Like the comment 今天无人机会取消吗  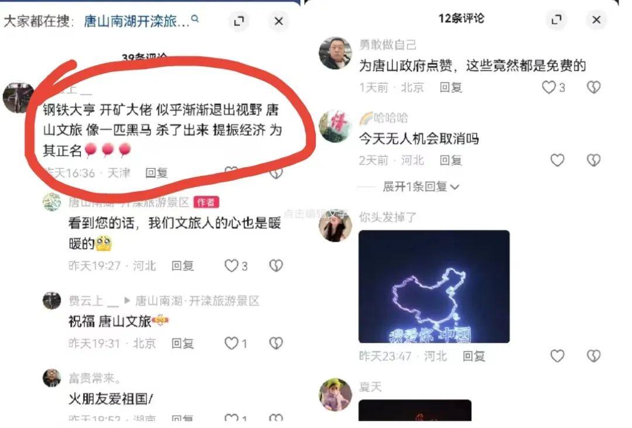click(x=558, y=160)
